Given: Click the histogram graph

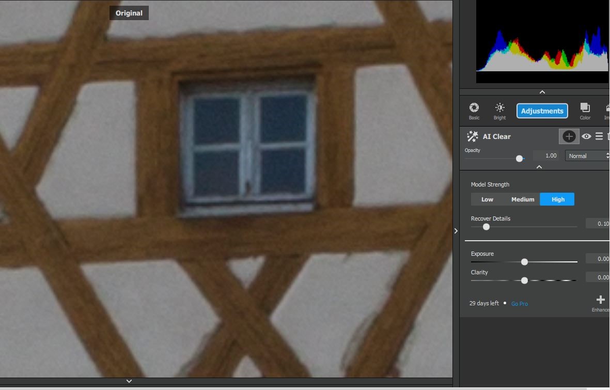Looking at the screenshot, I should pyautogui.click(x=542, y=46).
